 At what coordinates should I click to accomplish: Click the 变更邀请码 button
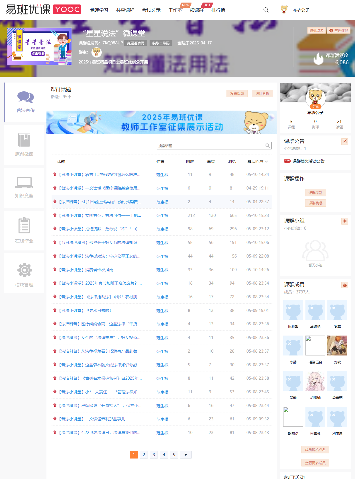[136, 43]
